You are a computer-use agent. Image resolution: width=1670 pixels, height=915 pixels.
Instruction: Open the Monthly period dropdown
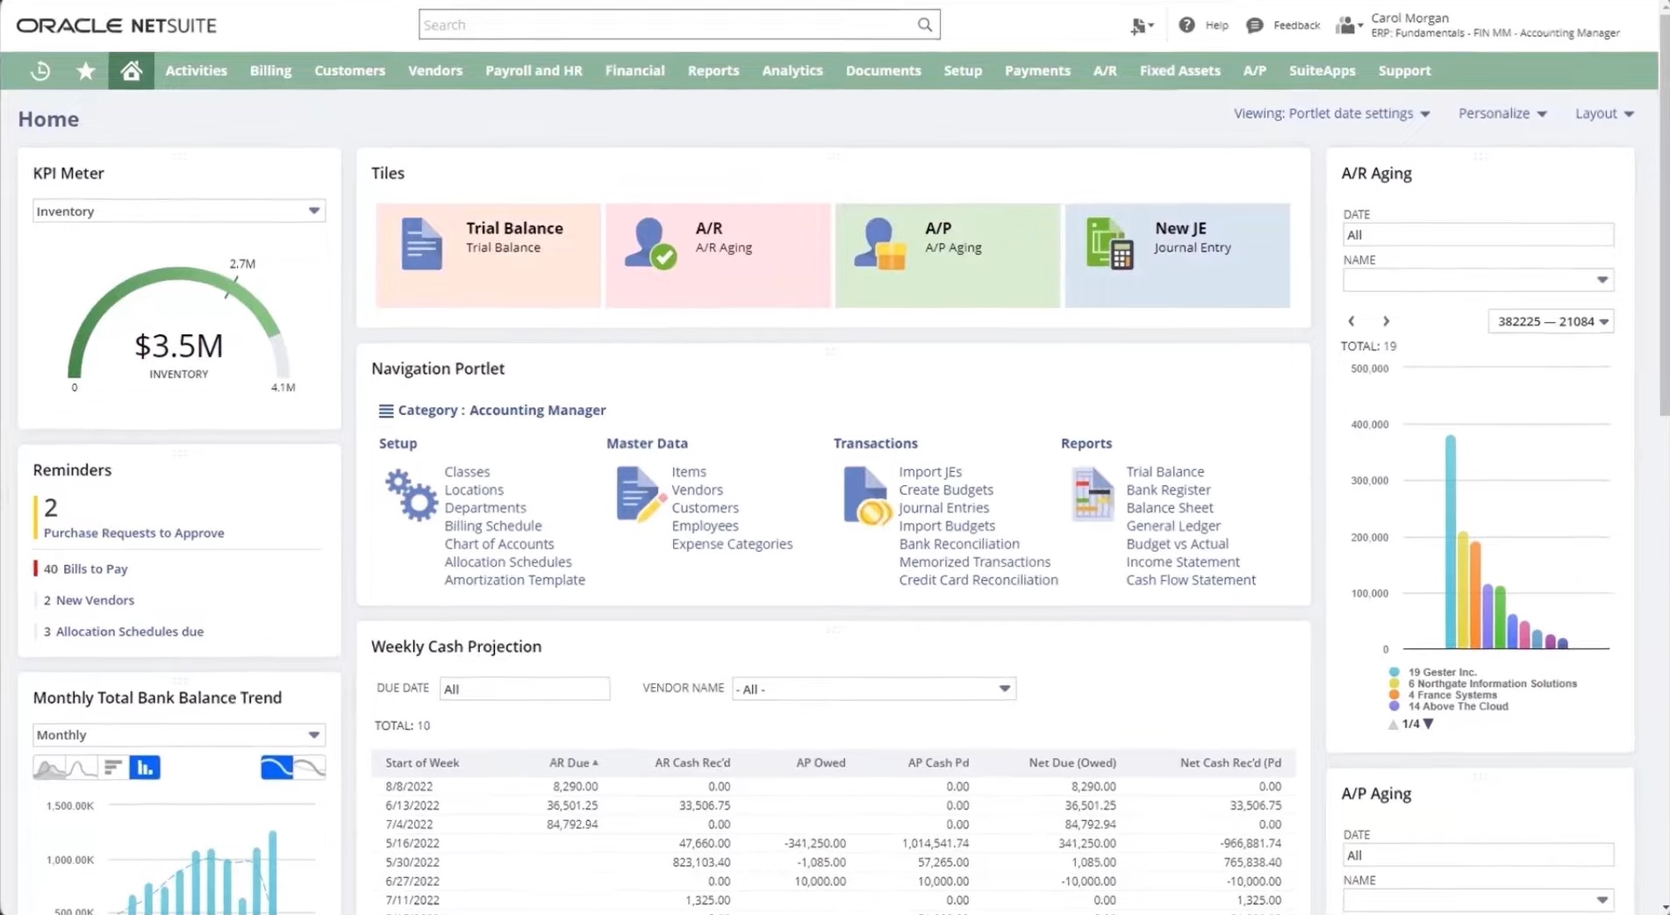pos(179,734)
